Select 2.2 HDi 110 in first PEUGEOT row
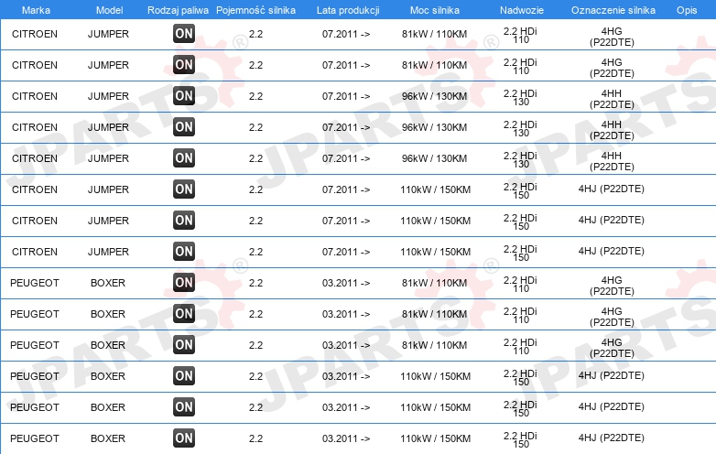Screen dimensions: 716x454 [x=520, y=285]
